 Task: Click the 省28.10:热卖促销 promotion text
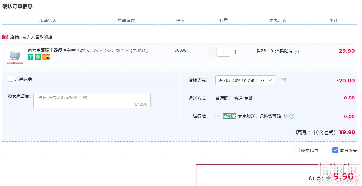point(274,51)
